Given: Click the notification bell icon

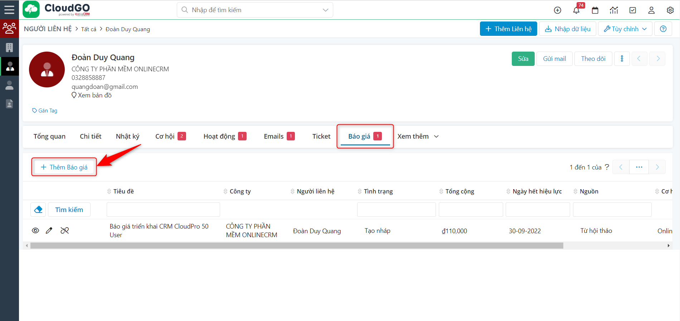Looking at the screenshot, I should [x=576, y=10].
